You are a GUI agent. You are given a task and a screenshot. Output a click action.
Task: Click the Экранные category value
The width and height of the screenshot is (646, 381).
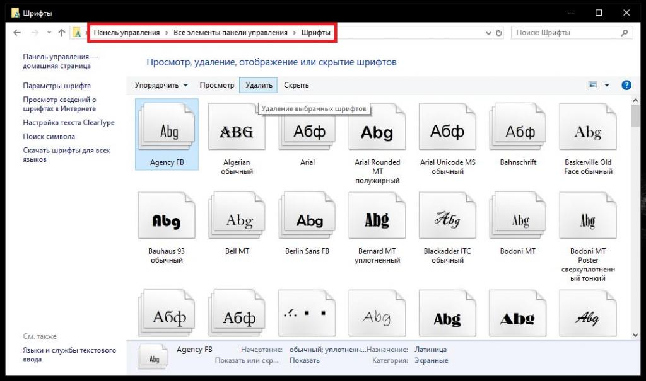pyautogui.click(x=432, y=360)
